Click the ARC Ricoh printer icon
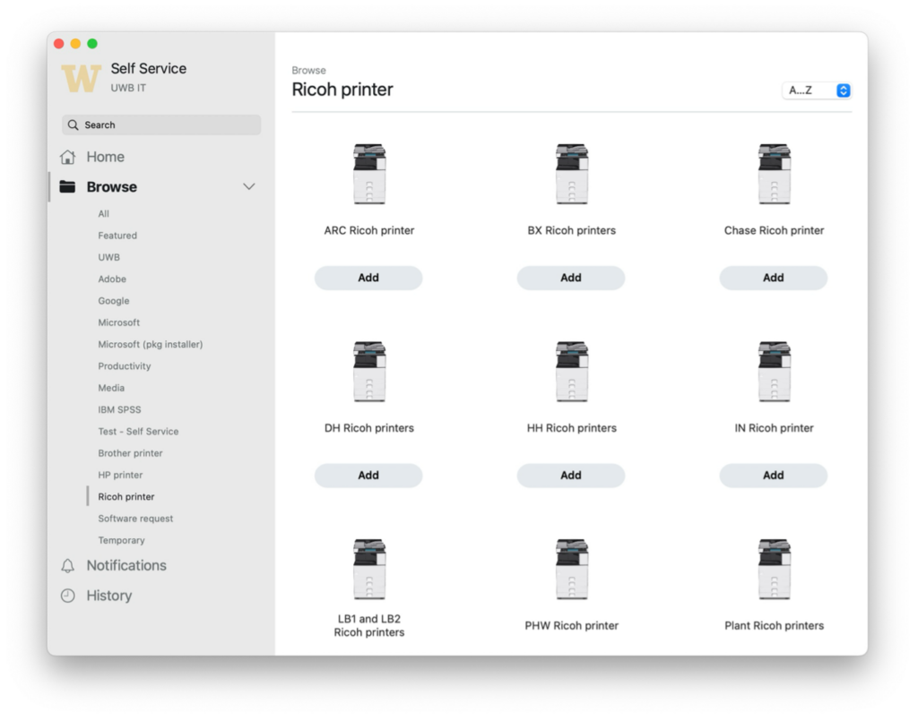Viewport: 918px width, 721px height. click(x=368, y=174)
